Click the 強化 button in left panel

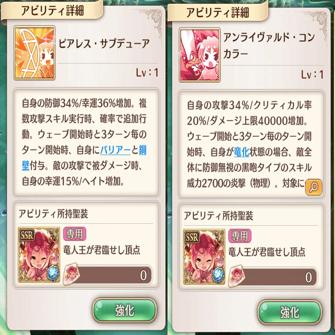(125, 311)
